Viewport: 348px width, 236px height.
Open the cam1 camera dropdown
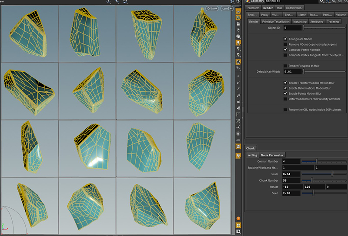click(227, 8)
